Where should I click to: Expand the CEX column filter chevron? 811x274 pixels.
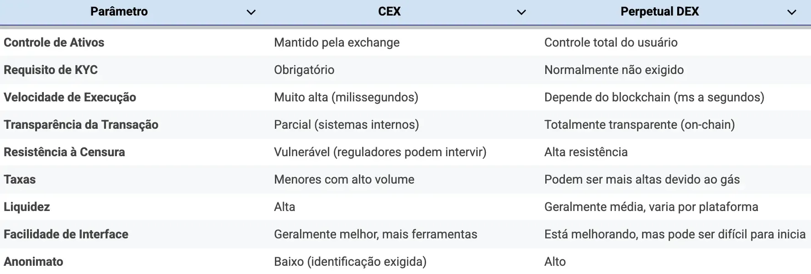[521, 11]
